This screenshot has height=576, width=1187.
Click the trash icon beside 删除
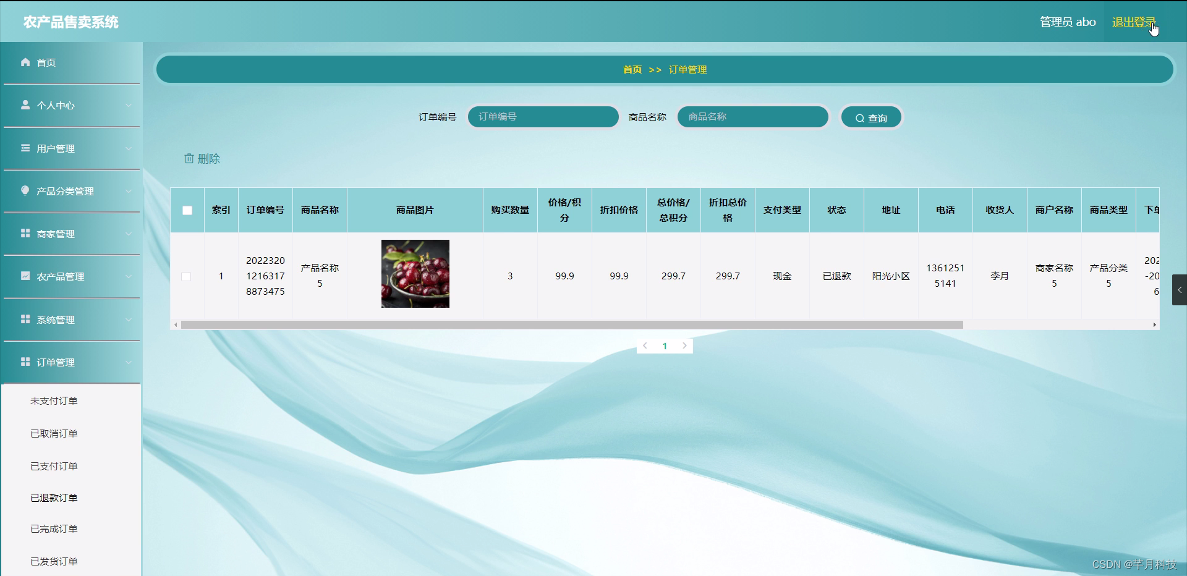point(190,159)
